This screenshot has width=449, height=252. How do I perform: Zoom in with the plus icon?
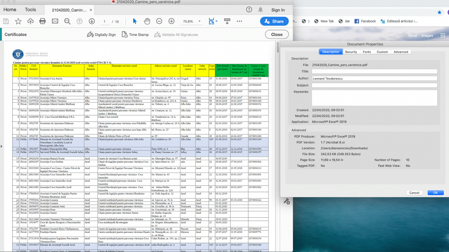click(x=171, y=21)
